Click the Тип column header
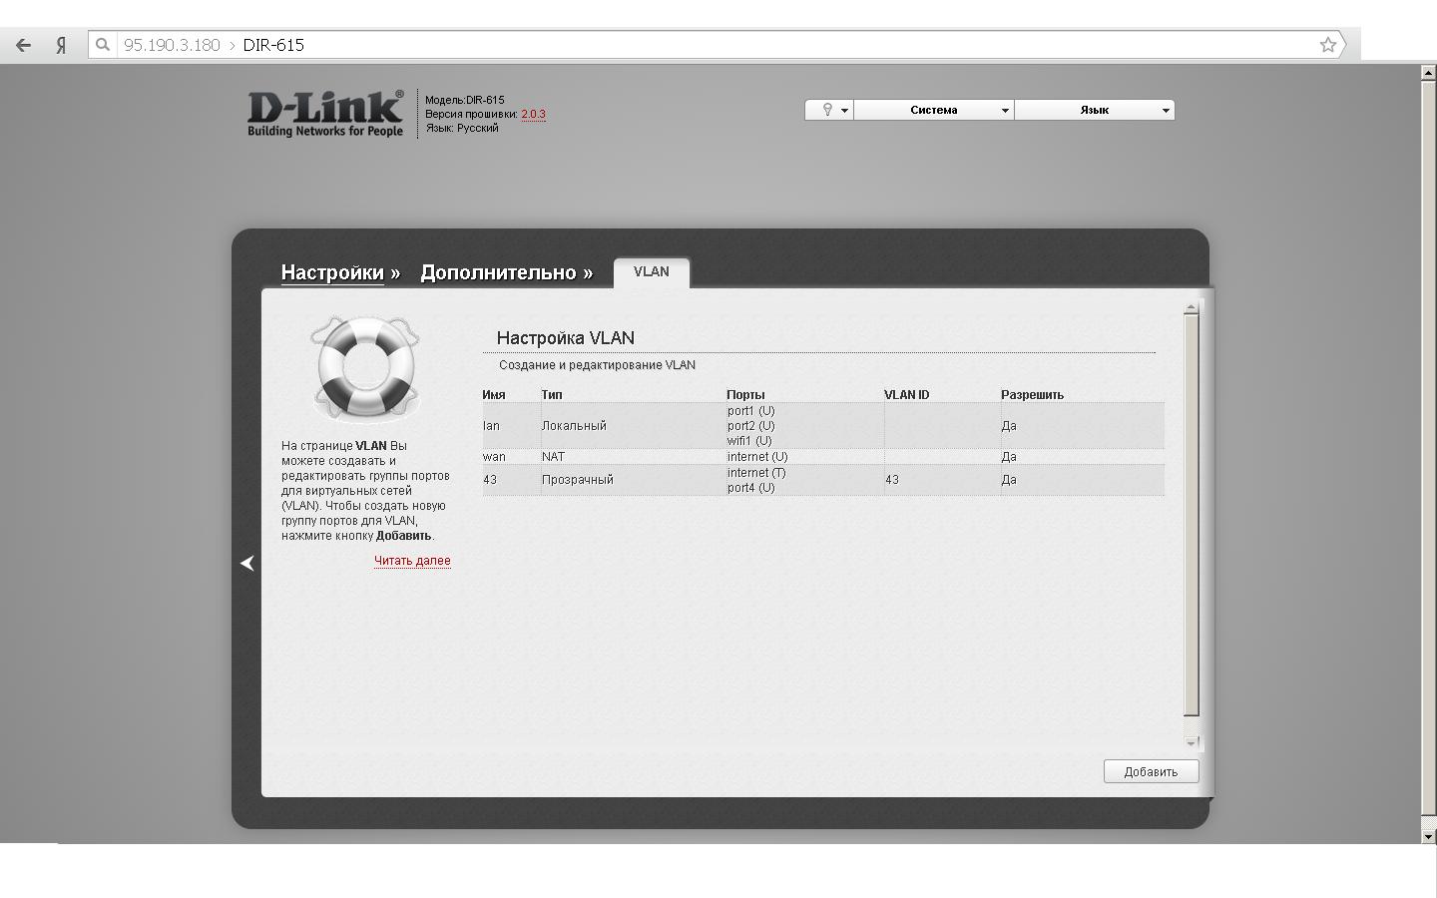 click(552, 395)
